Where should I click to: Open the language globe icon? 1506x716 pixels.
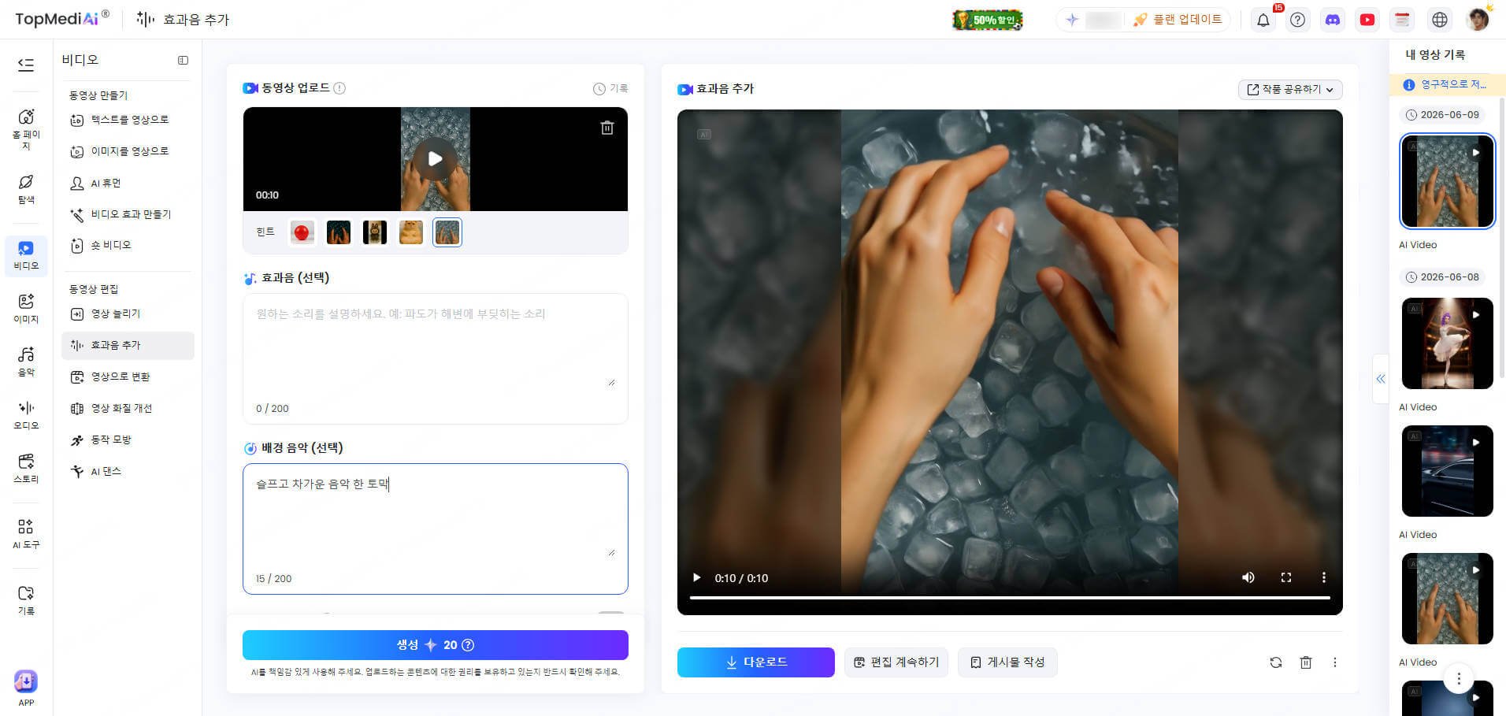pos(1440,20)
